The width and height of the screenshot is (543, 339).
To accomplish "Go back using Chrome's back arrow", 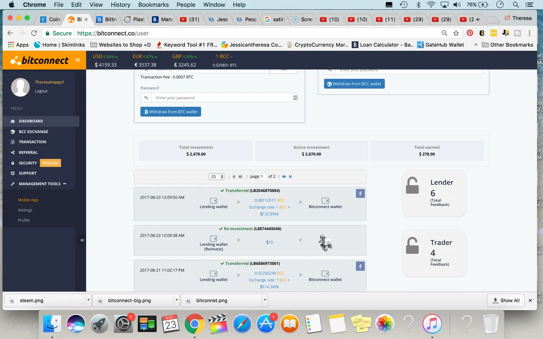I will click(11, 33).
